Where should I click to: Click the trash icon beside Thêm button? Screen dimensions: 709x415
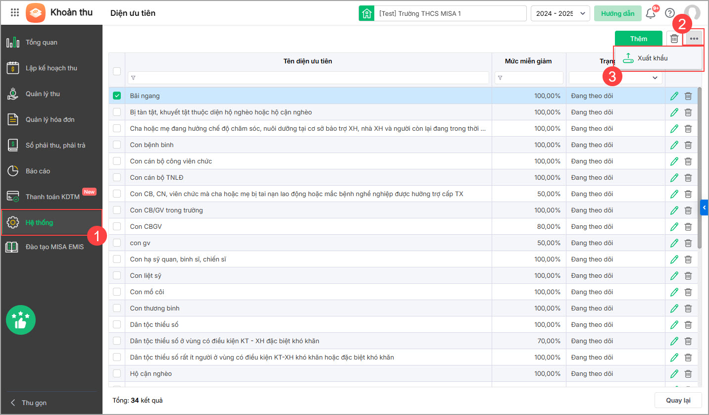(674, 39)
